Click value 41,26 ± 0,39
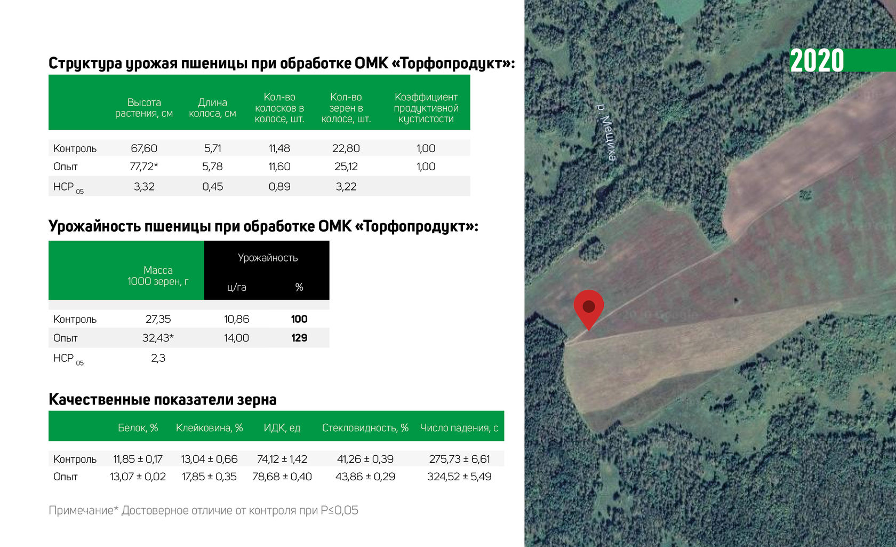This screenshot has width=896, height=547. click(x=365, y=459)
